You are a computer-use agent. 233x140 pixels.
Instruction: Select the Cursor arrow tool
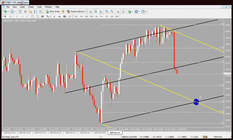coord(5,16)
